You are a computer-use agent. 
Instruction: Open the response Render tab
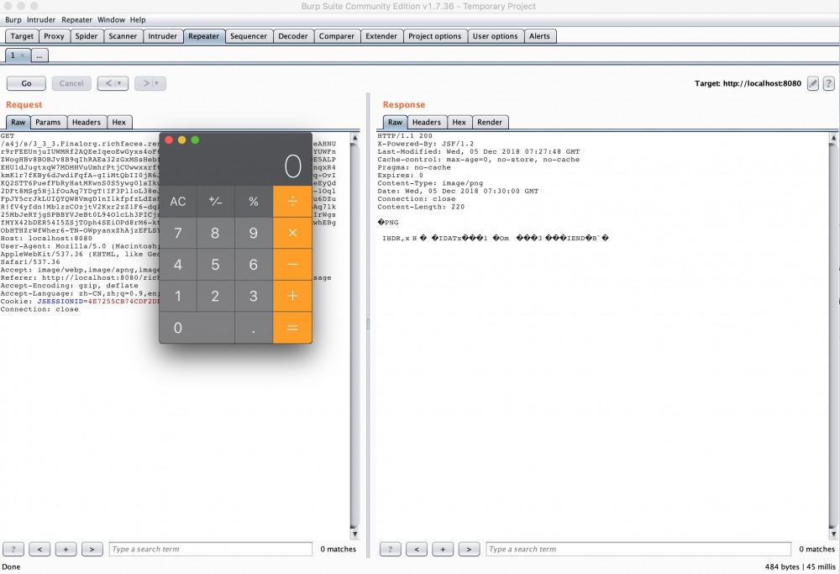(x=490, y=122)
